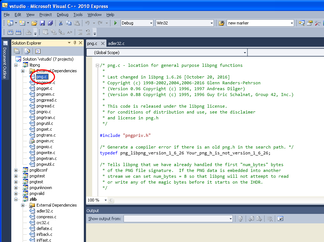Switch to the adler32.c editor tab
The image size is (324, 242).
pyautogui.click(x=116, y=43)
